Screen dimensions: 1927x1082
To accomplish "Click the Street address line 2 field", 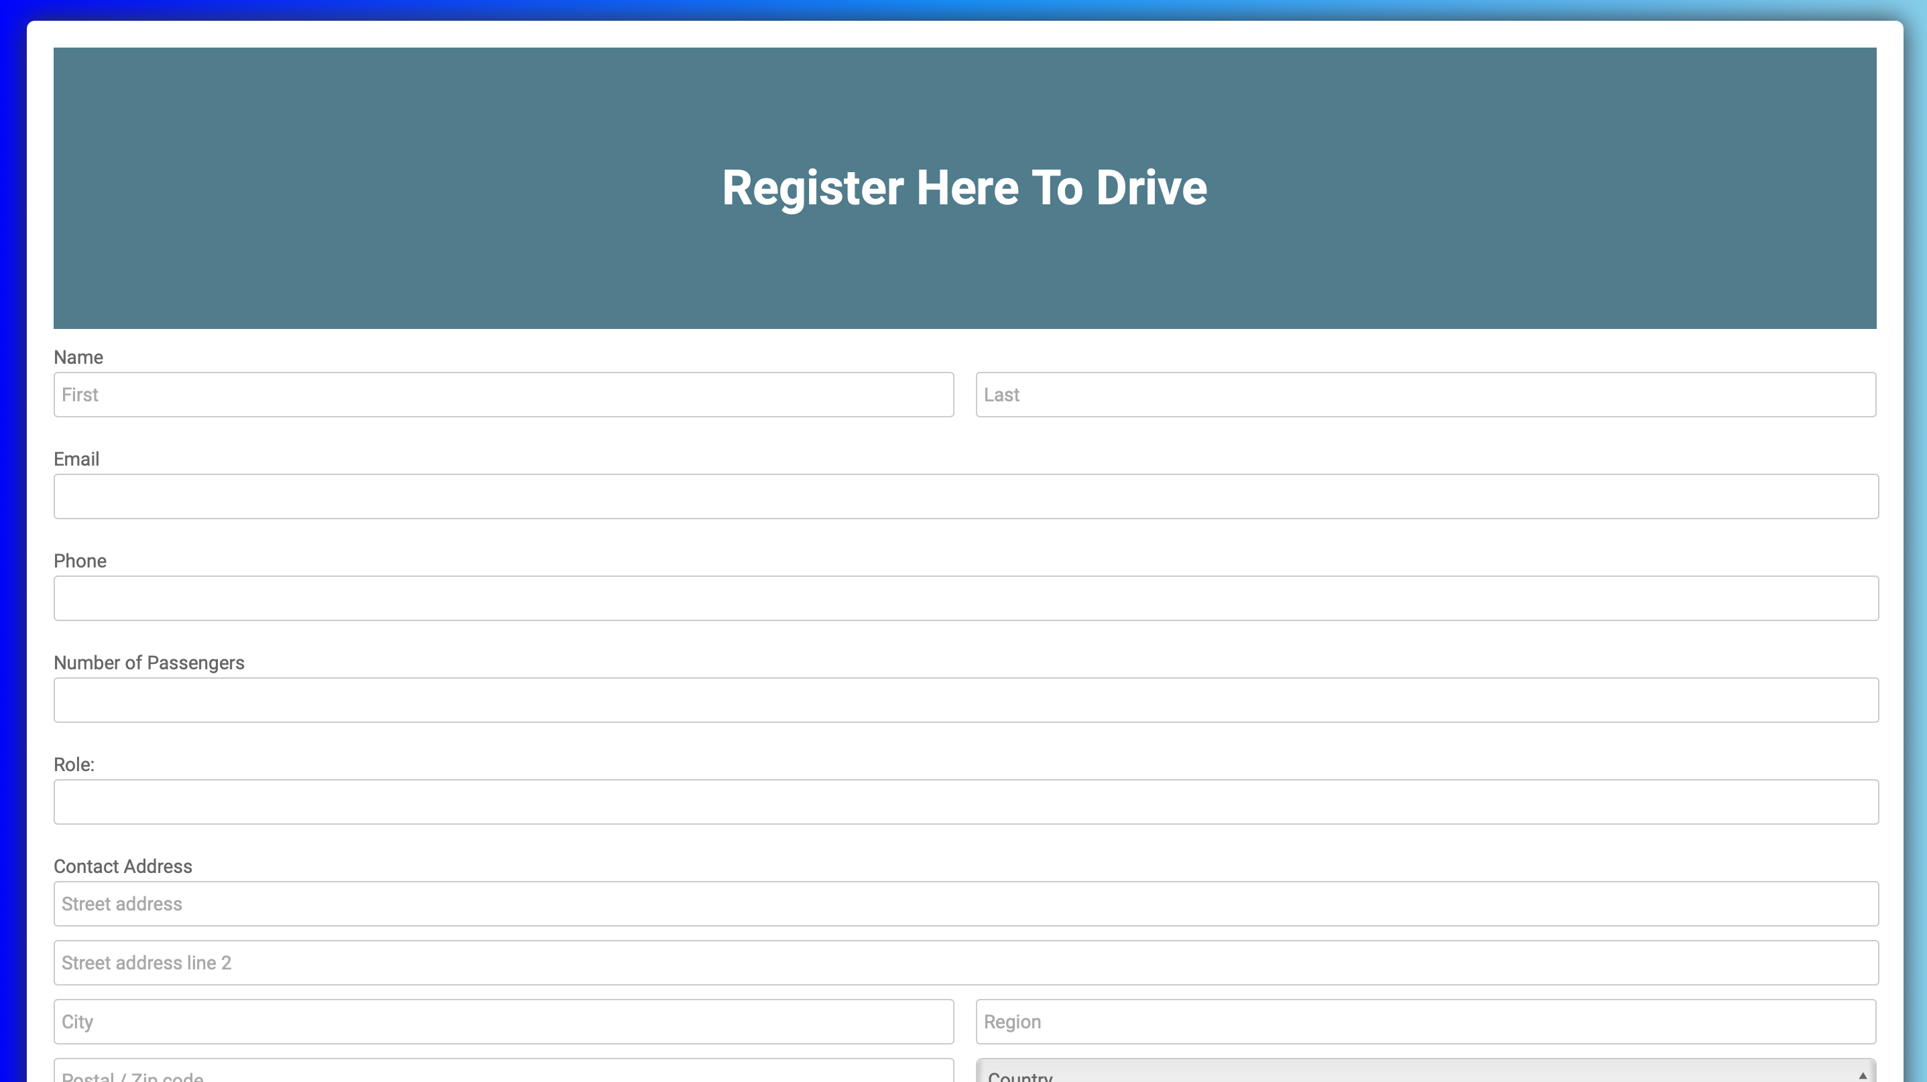I will [965, 962].
